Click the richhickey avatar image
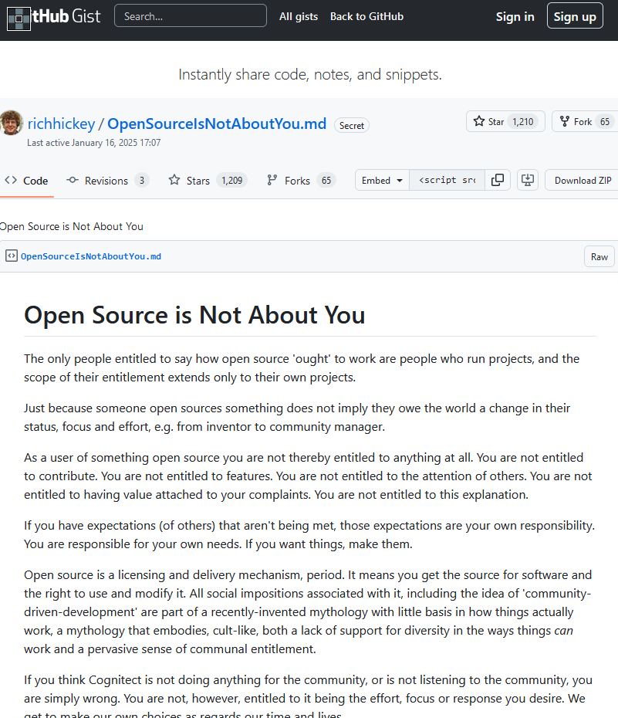This screenshot has width=618, height=718. point(11,123)
